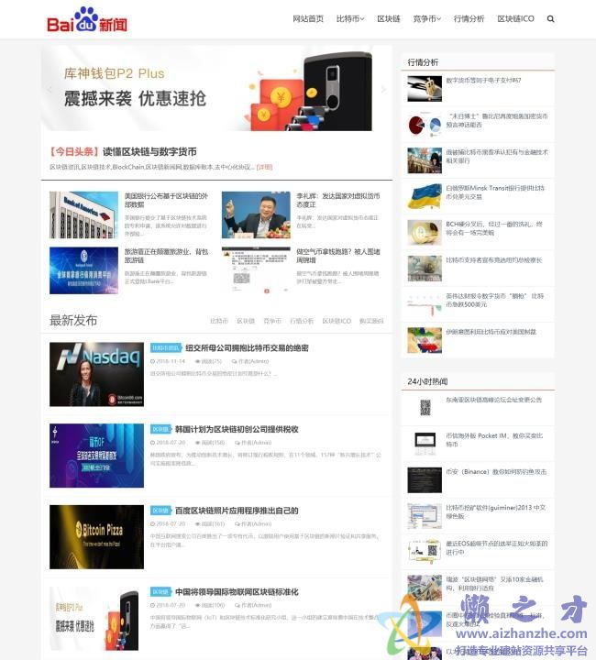The width and height of the screenshot is (596, 660).
Task: Open the QR-code chat screenshot thumbnail
Action: coord(256,270)
